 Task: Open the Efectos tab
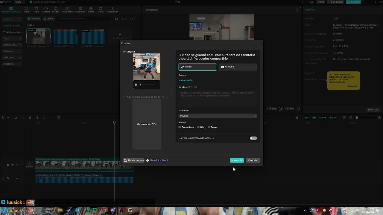click(56, 10)
